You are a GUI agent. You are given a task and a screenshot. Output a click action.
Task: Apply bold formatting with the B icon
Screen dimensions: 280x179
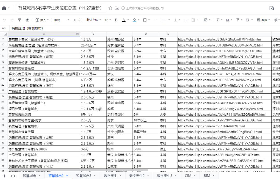[x=116, y=19]
